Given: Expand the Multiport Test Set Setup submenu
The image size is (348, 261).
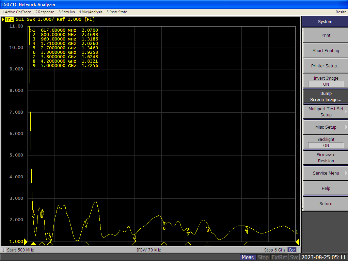Looking at the screenshot, I should pyautogui.click(x=326, y=112).
